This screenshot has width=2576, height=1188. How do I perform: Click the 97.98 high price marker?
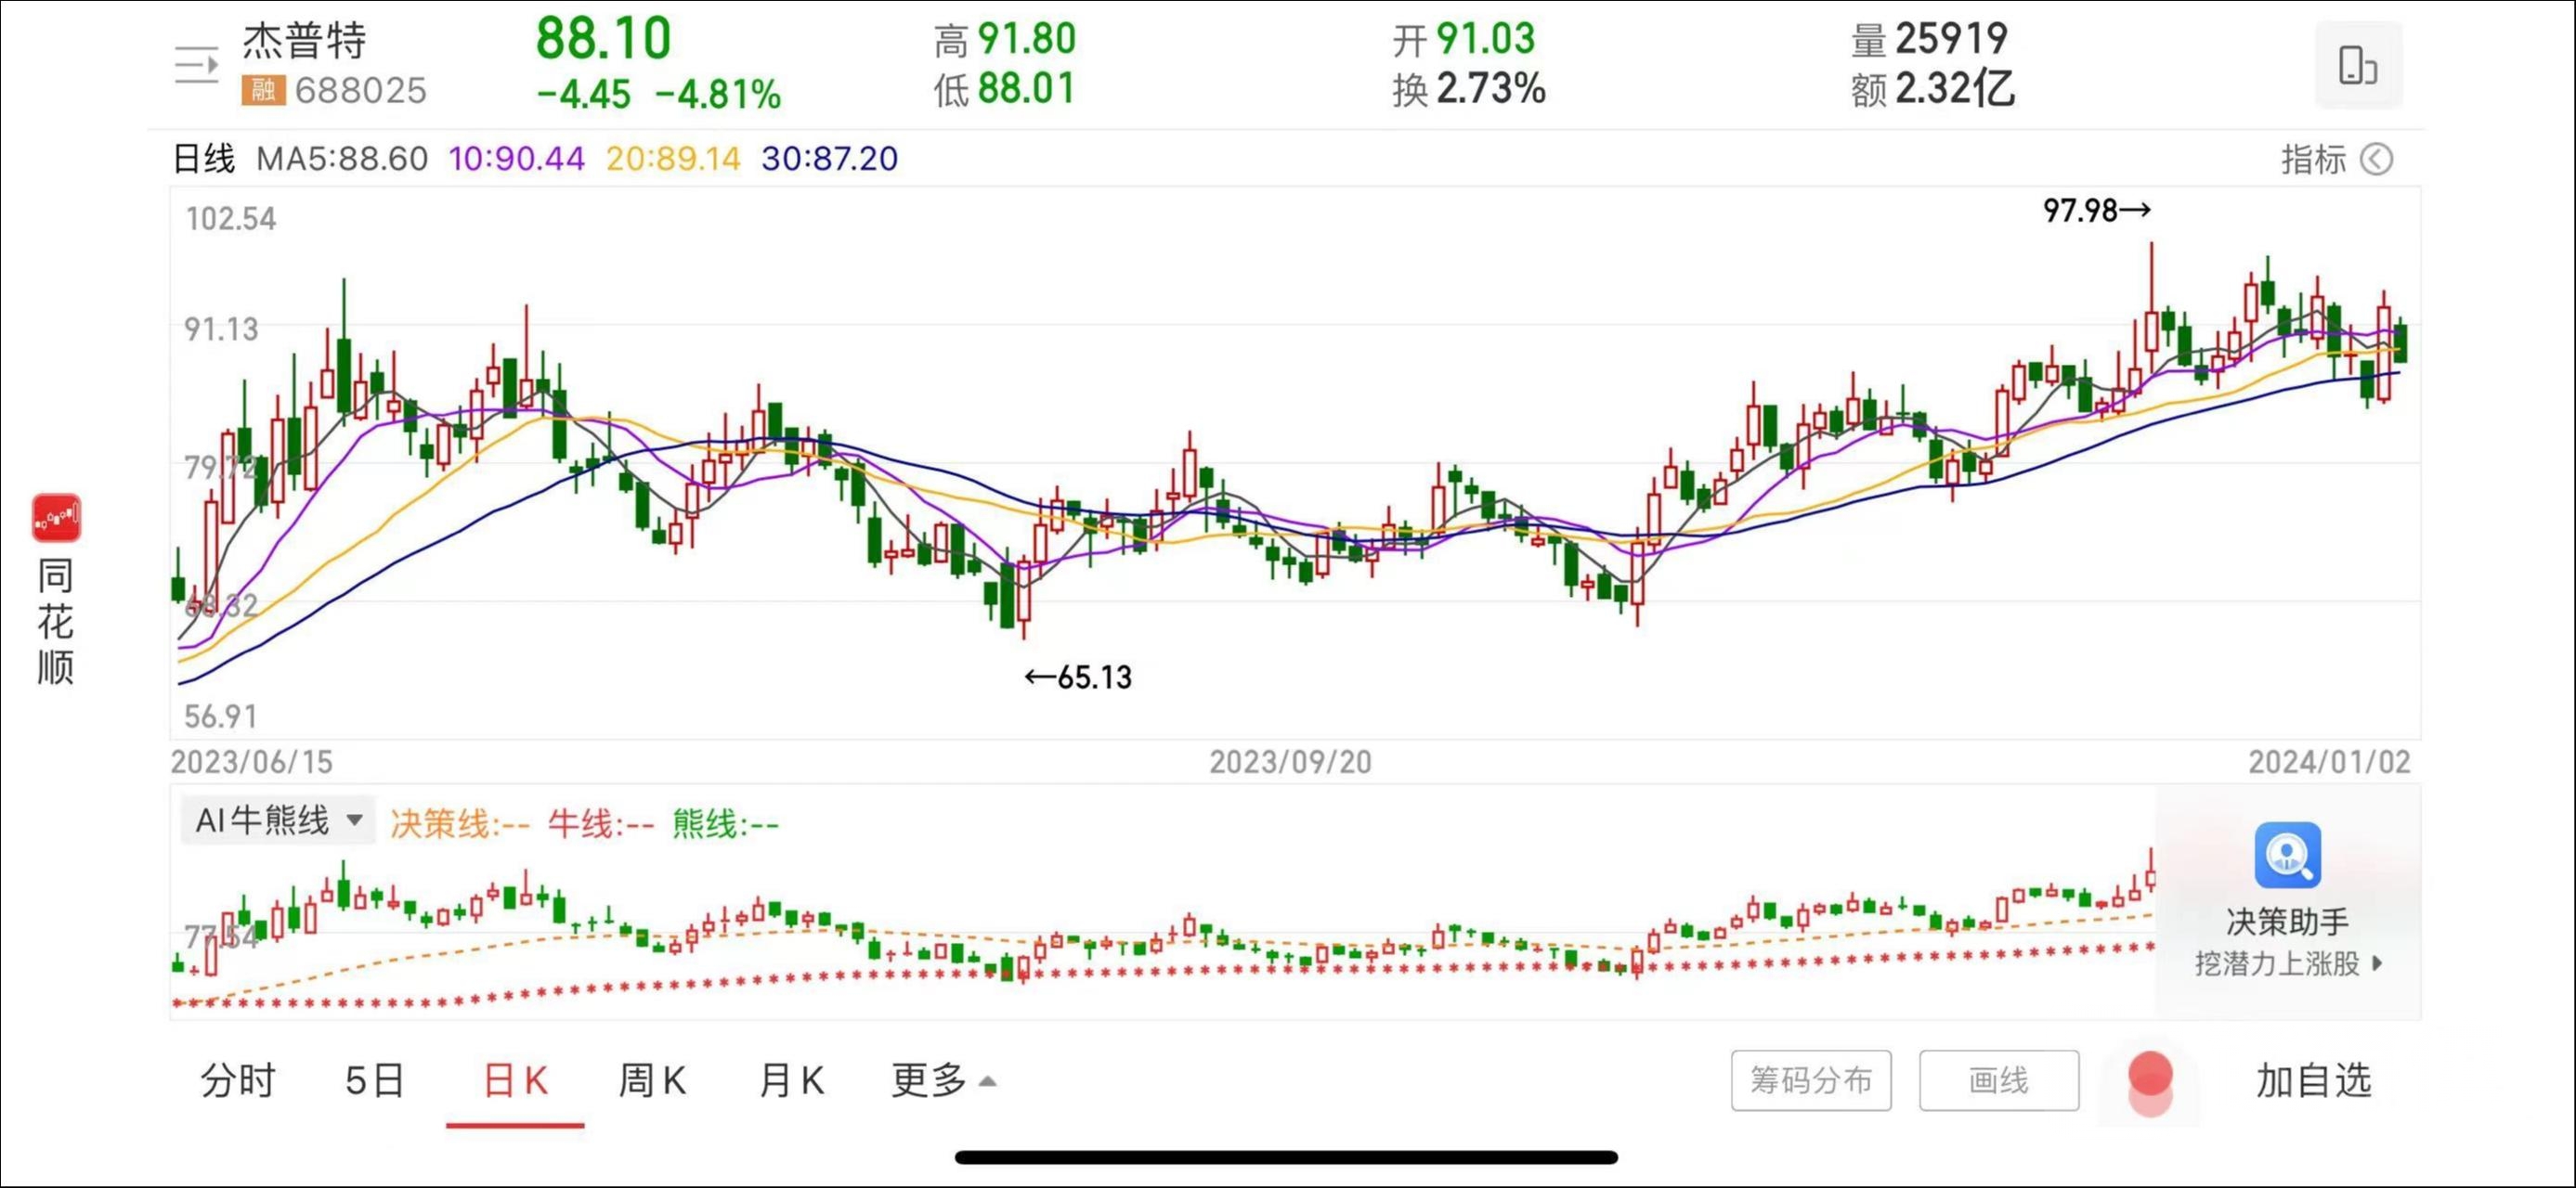click(x=2096, y=211)
